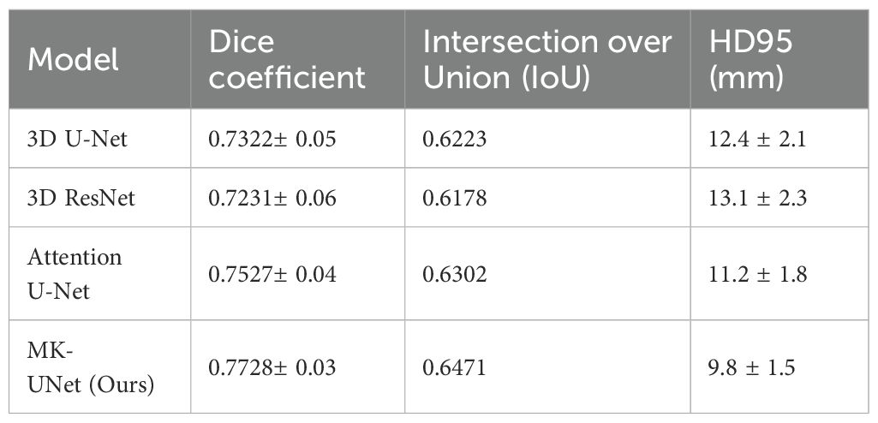Click the Attention U-Net row label
This screenshot has width=878, height=423.
pos(75,273)
